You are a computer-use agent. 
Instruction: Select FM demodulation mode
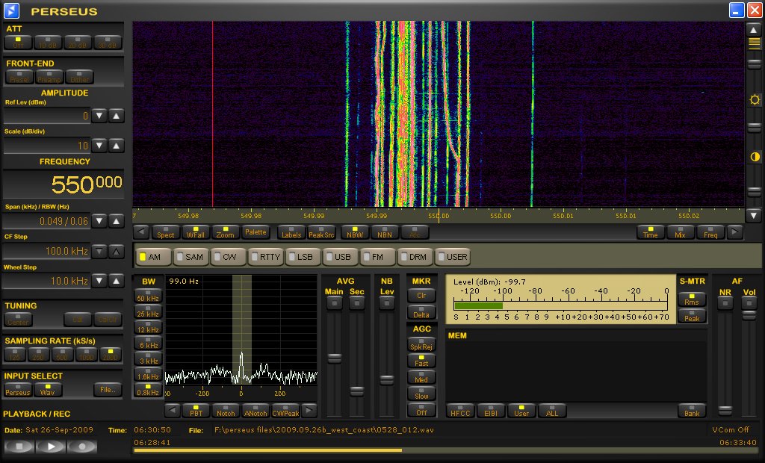point(377,257)
